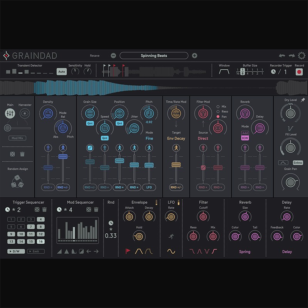Click the Recorder Trigger clock icon
Viewport: 308px width, 308px height.
pos(273,72)
